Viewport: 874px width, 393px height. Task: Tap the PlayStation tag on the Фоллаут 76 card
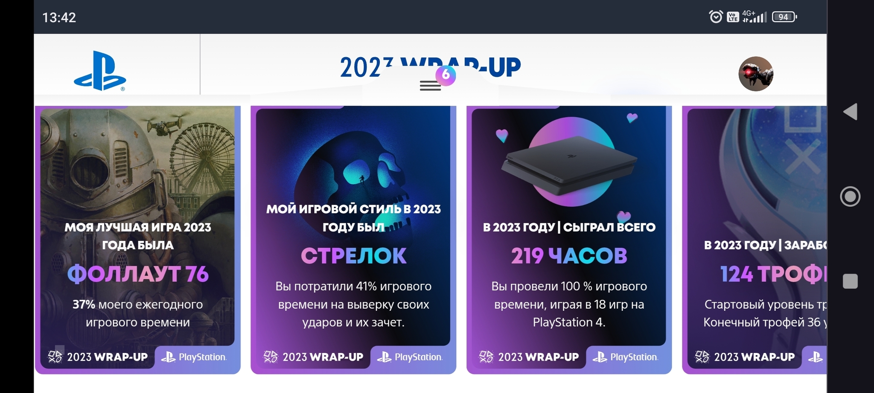tap(194, 357)
